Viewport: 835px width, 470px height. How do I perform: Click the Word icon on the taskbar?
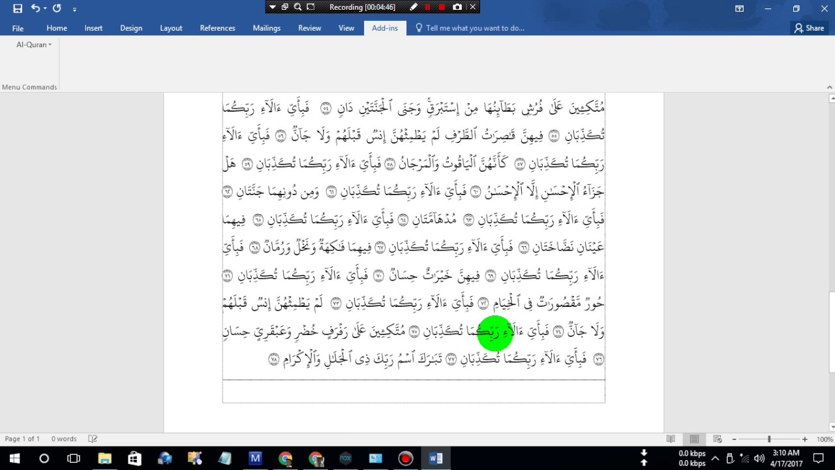(436, 458)
